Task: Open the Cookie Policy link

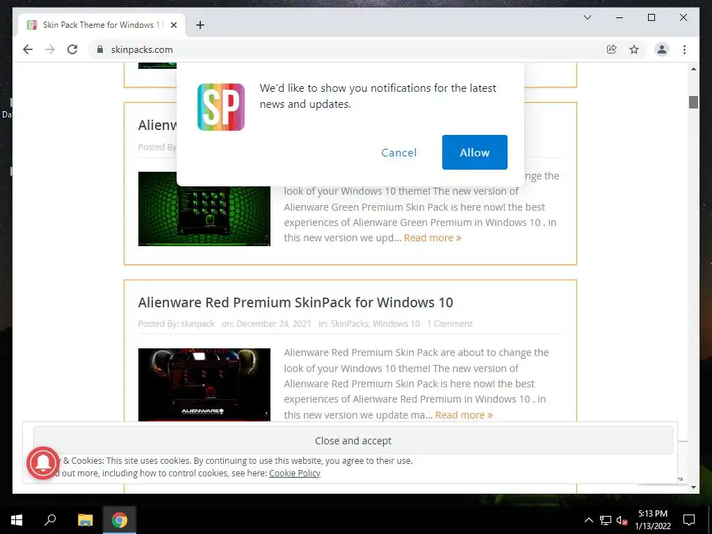Action: (x=295, y=473)
